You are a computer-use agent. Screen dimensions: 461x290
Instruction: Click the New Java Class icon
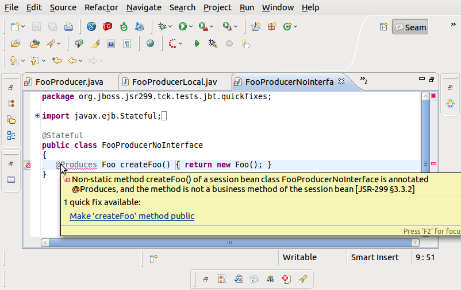point(287,27)
